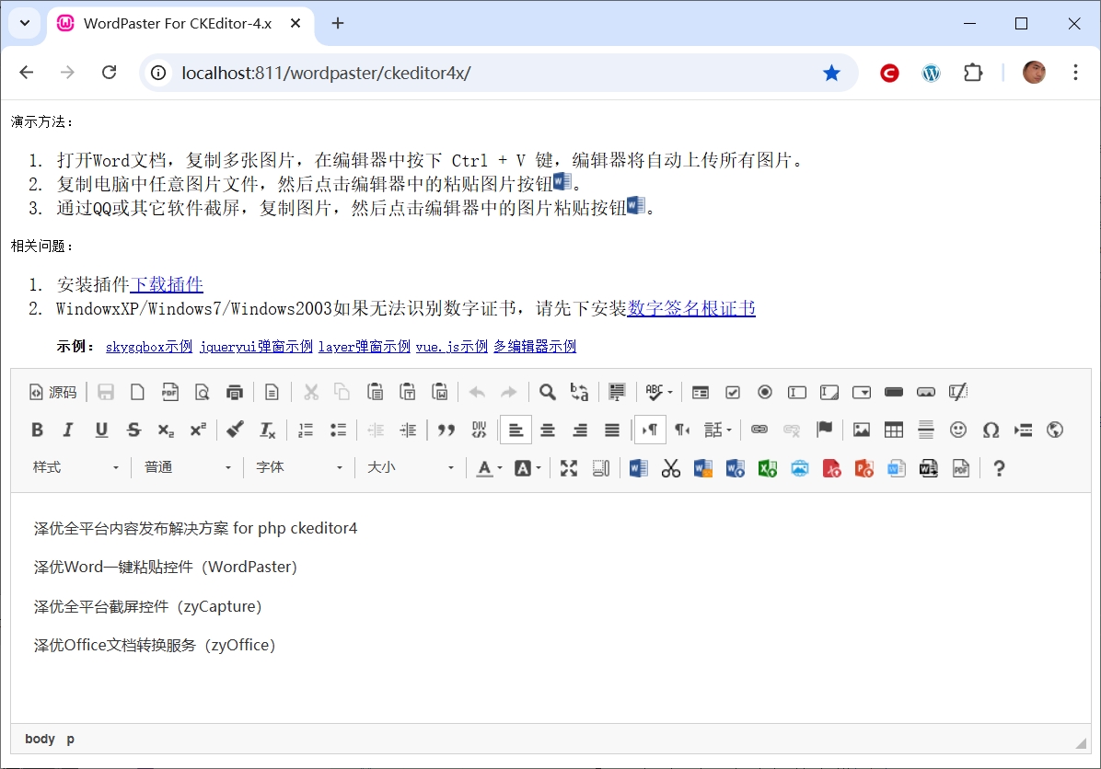Insert an image using the picture icon
Viewport: 1101px width, 769px height.
tap(862, 430)
